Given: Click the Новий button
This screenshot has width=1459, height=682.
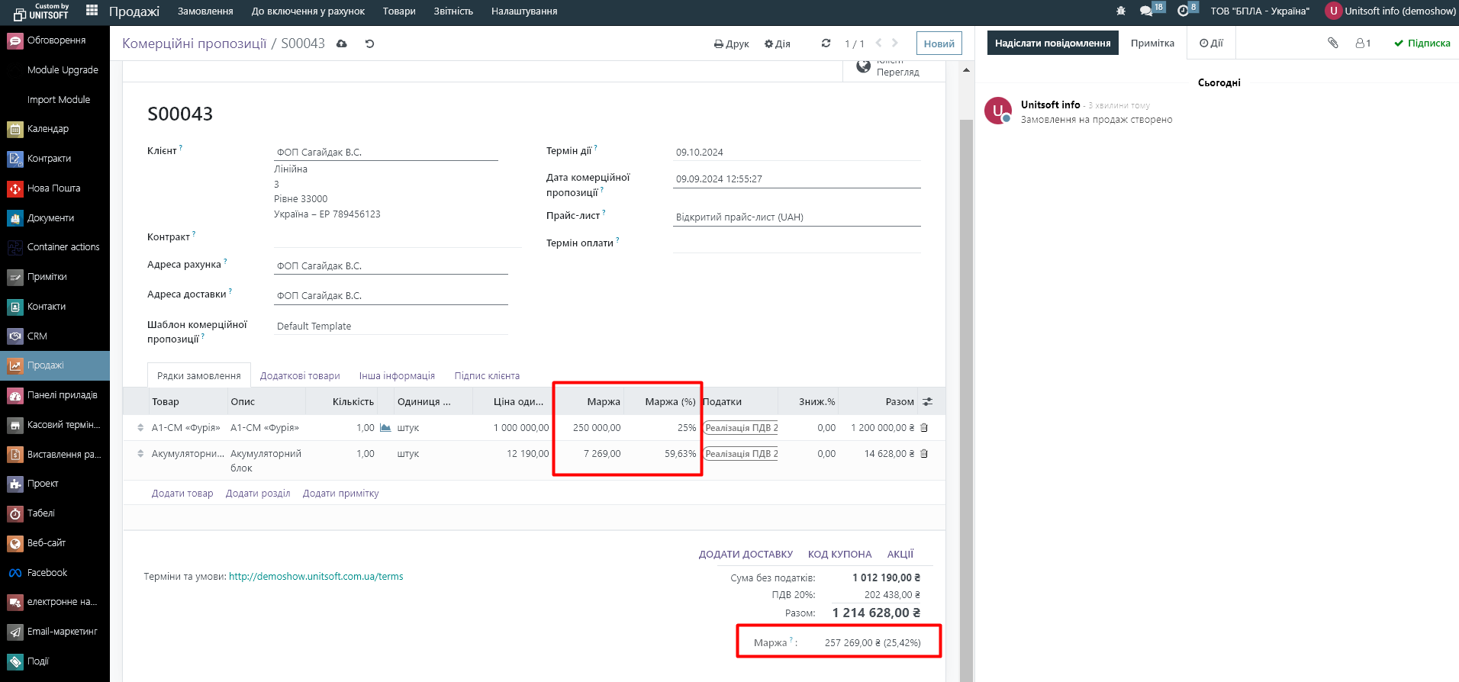Looking at the screenshot, I should [939, 44].
